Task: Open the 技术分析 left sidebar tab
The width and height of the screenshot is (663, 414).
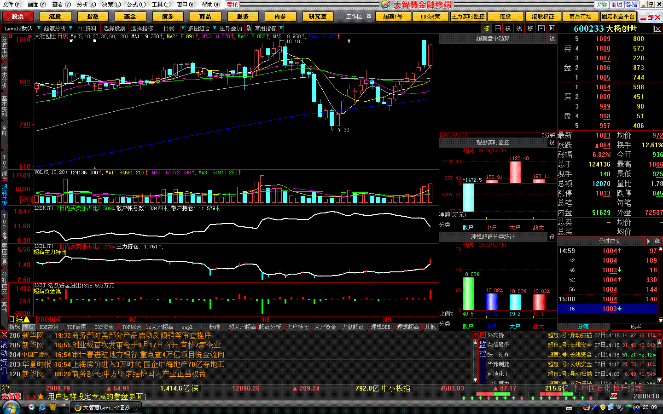Action: tap(4, 77)
